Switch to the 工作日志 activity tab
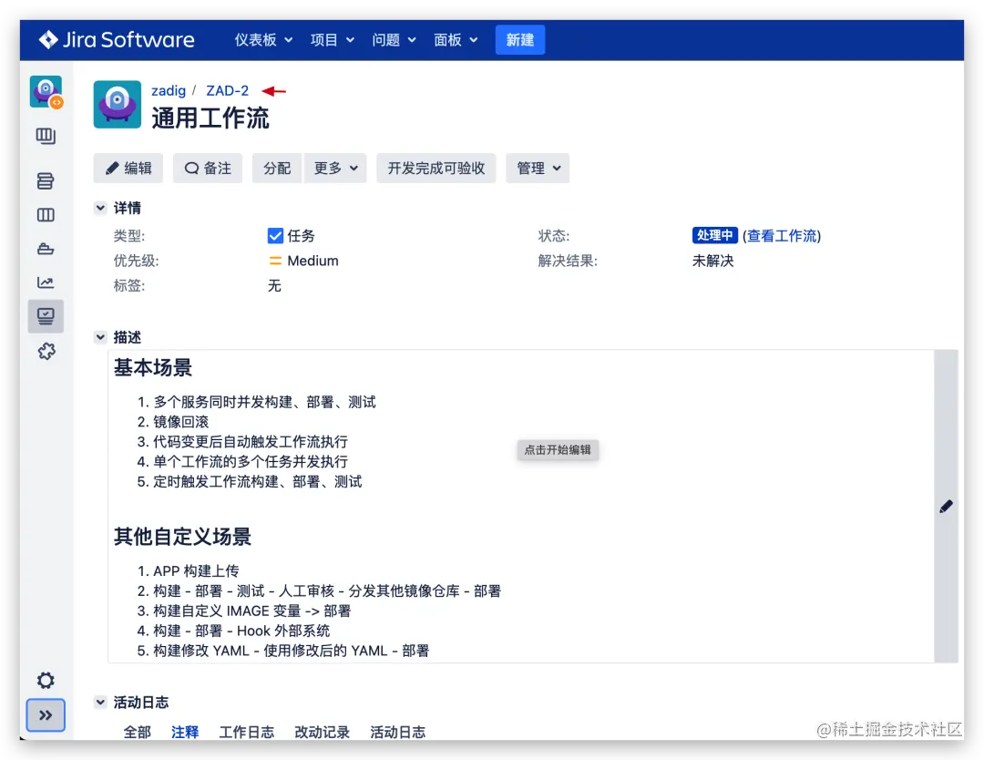This screenshot has height=760, width=984. coord(246,732)
